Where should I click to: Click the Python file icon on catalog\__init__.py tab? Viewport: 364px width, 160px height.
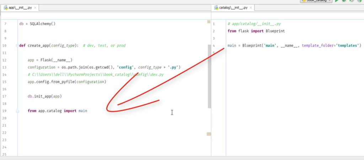tap(216, 8)
